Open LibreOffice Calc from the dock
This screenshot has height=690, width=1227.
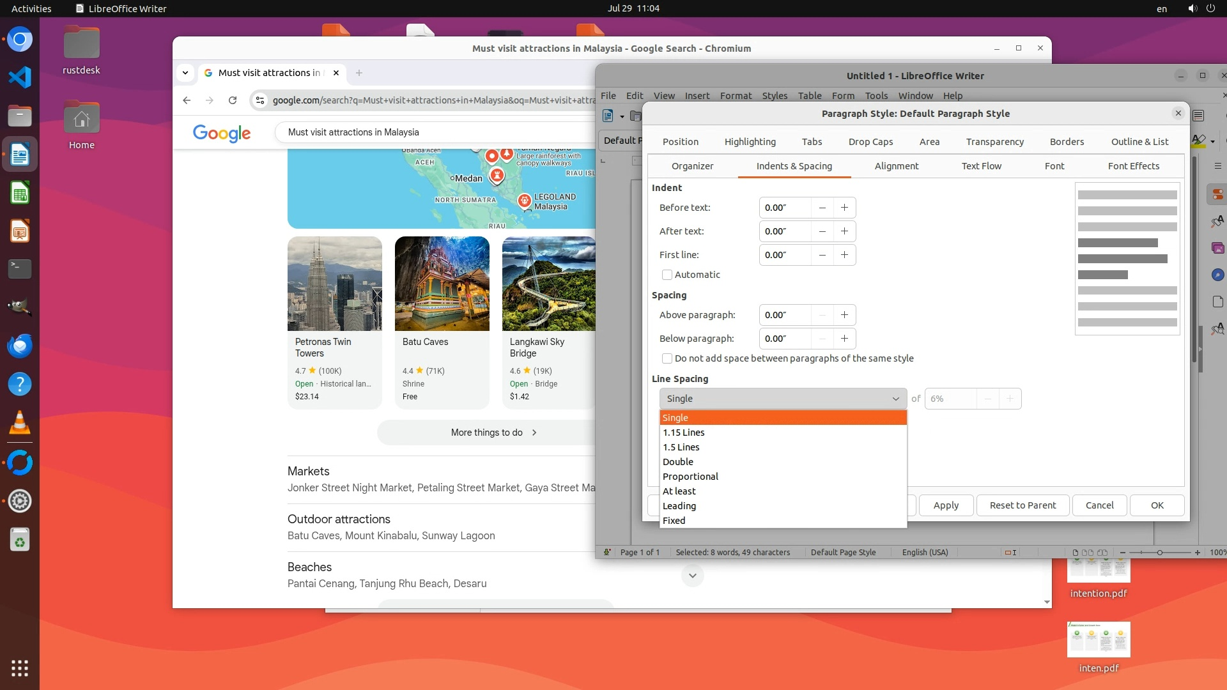pyautogui.click(x=20, y=194)
